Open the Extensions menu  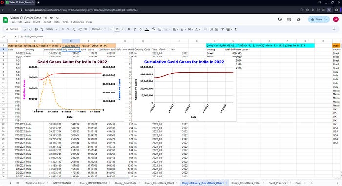[77, 22]
